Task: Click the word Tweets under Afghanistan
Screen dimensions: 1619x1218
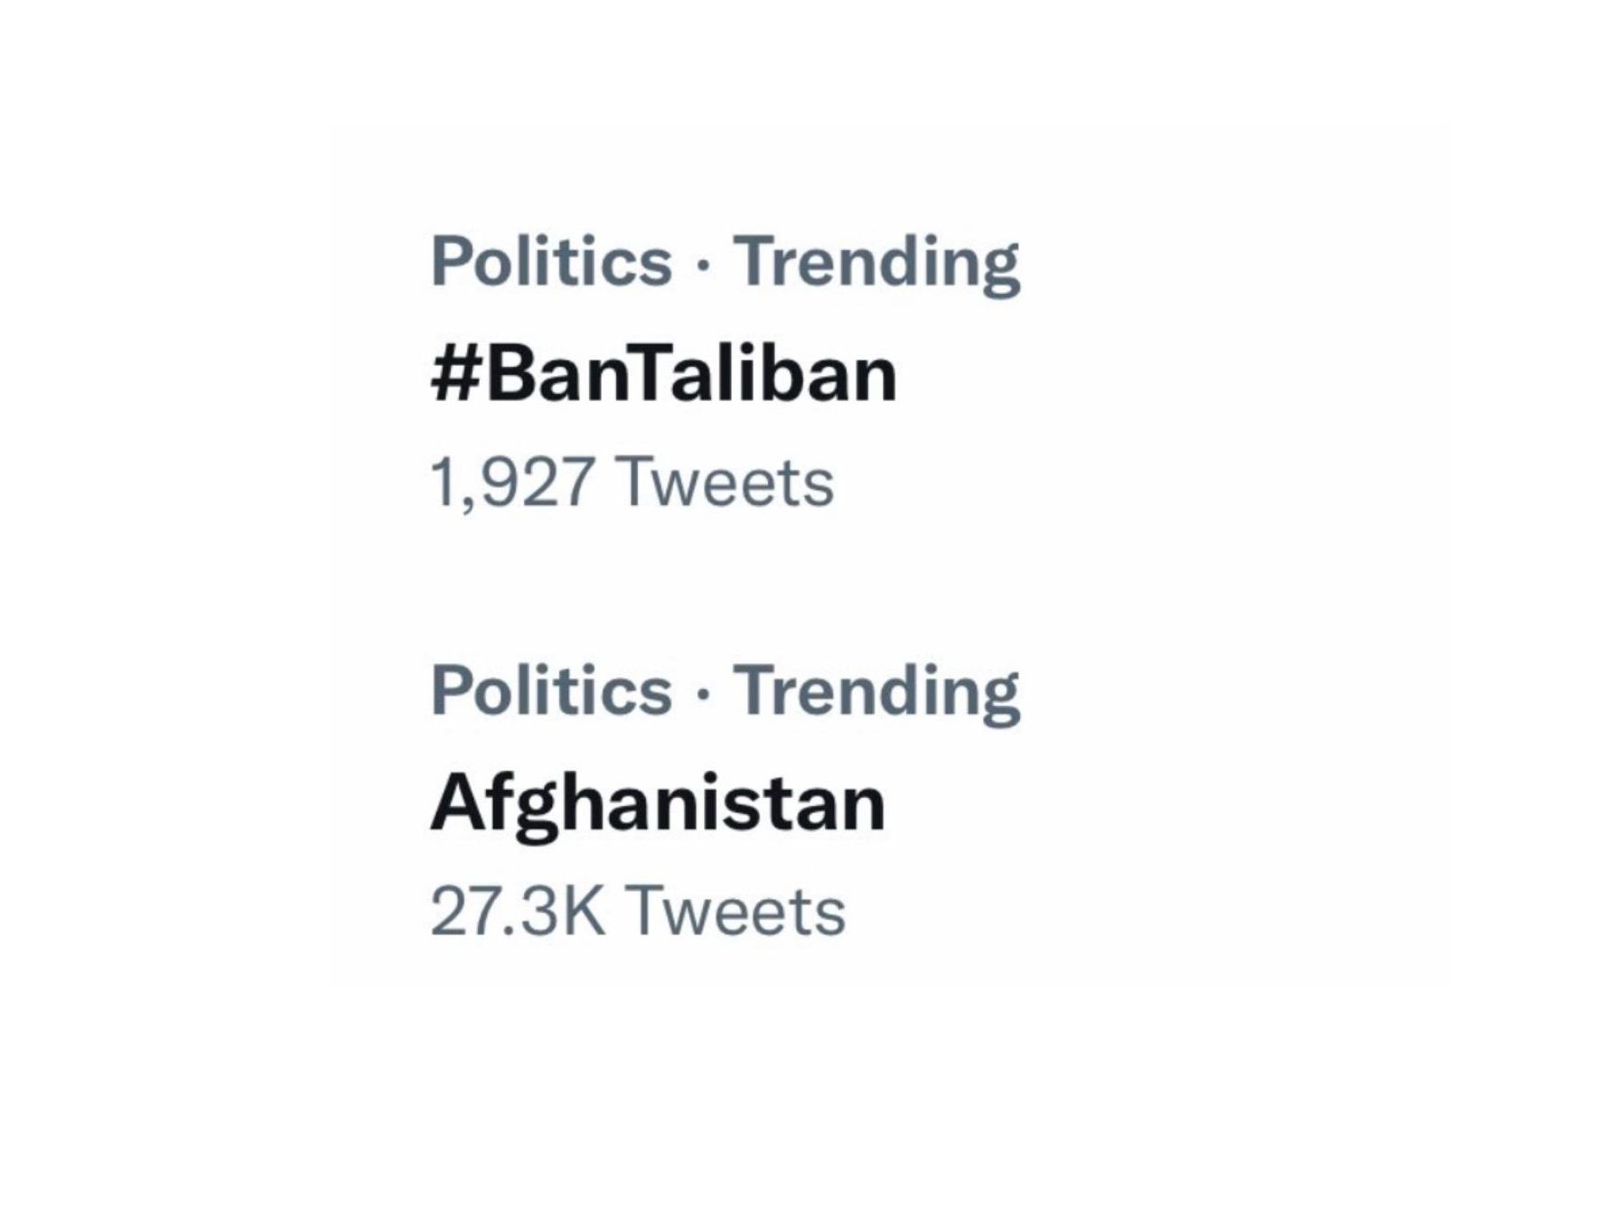Action: 735,912
